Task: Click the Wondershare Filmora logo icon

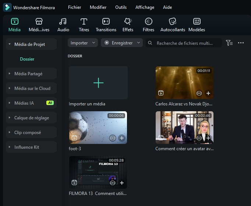Action: click(7, 7)
